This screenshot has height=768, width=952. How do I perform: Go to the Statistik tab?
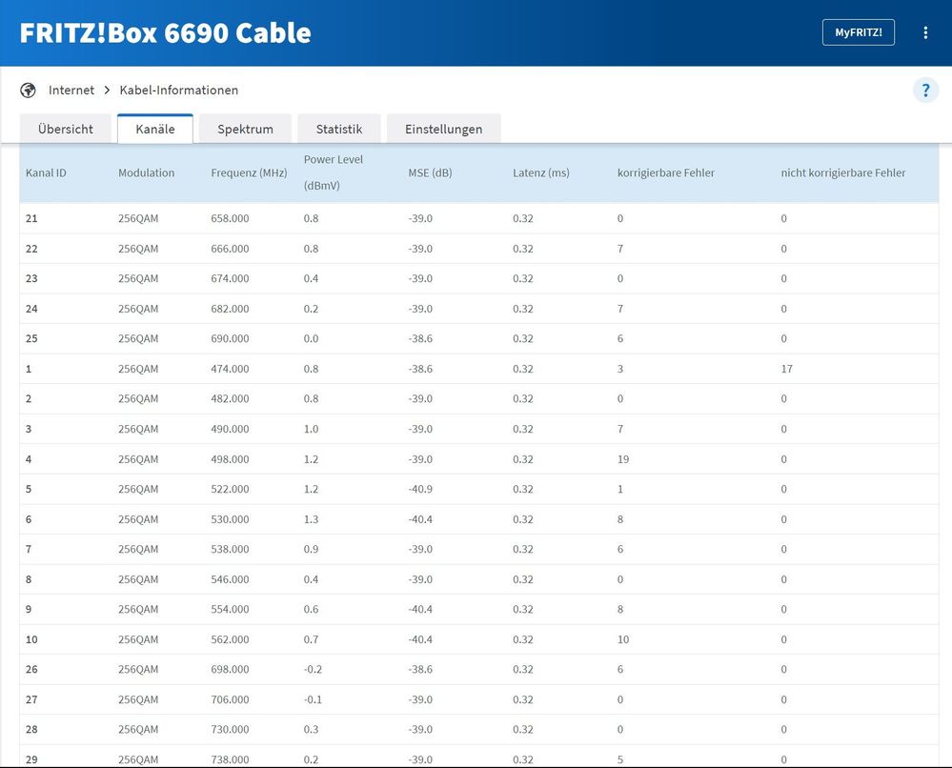tap(339, 129)
